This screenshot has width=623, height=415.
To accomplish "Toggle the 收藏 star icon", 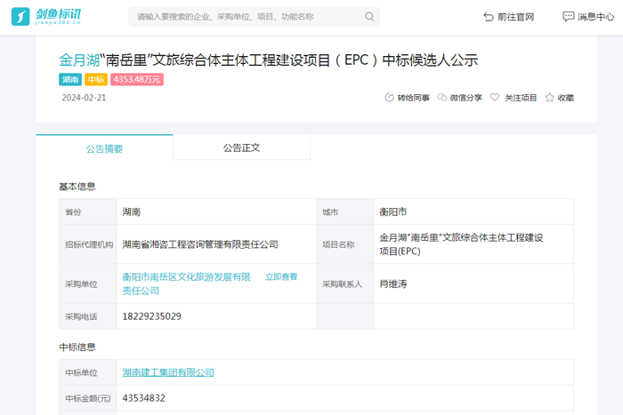I will [550, 98].
